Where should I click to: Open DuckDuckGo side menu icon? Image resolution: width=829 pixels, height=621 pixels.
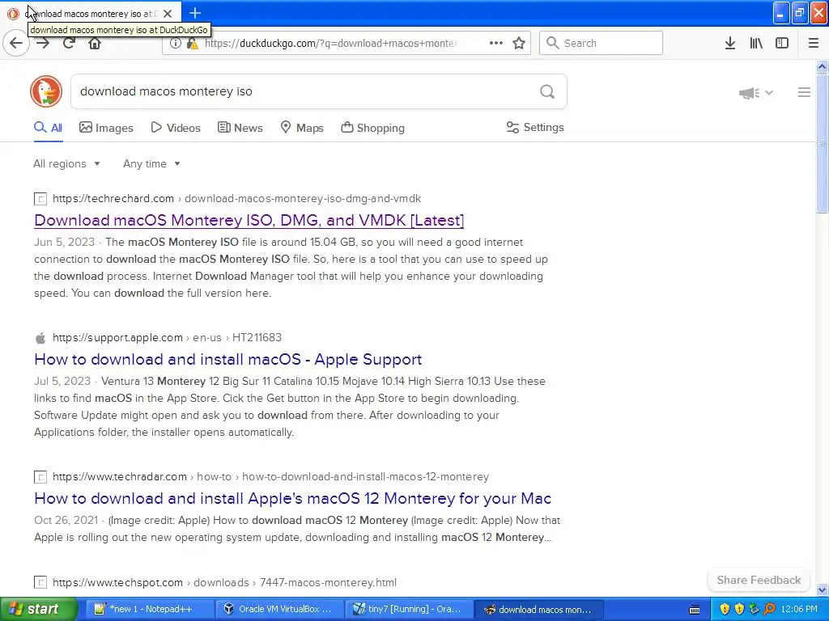click(x=804, y=92)
